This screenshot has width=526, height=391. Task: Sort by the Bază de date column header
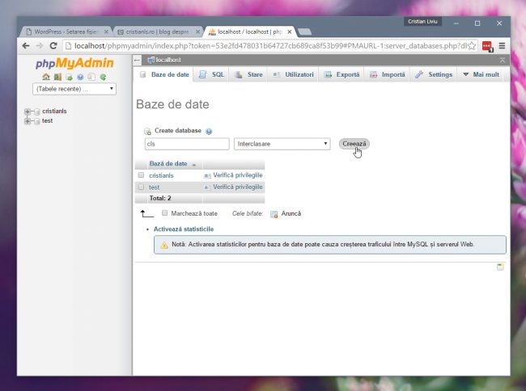168,164
